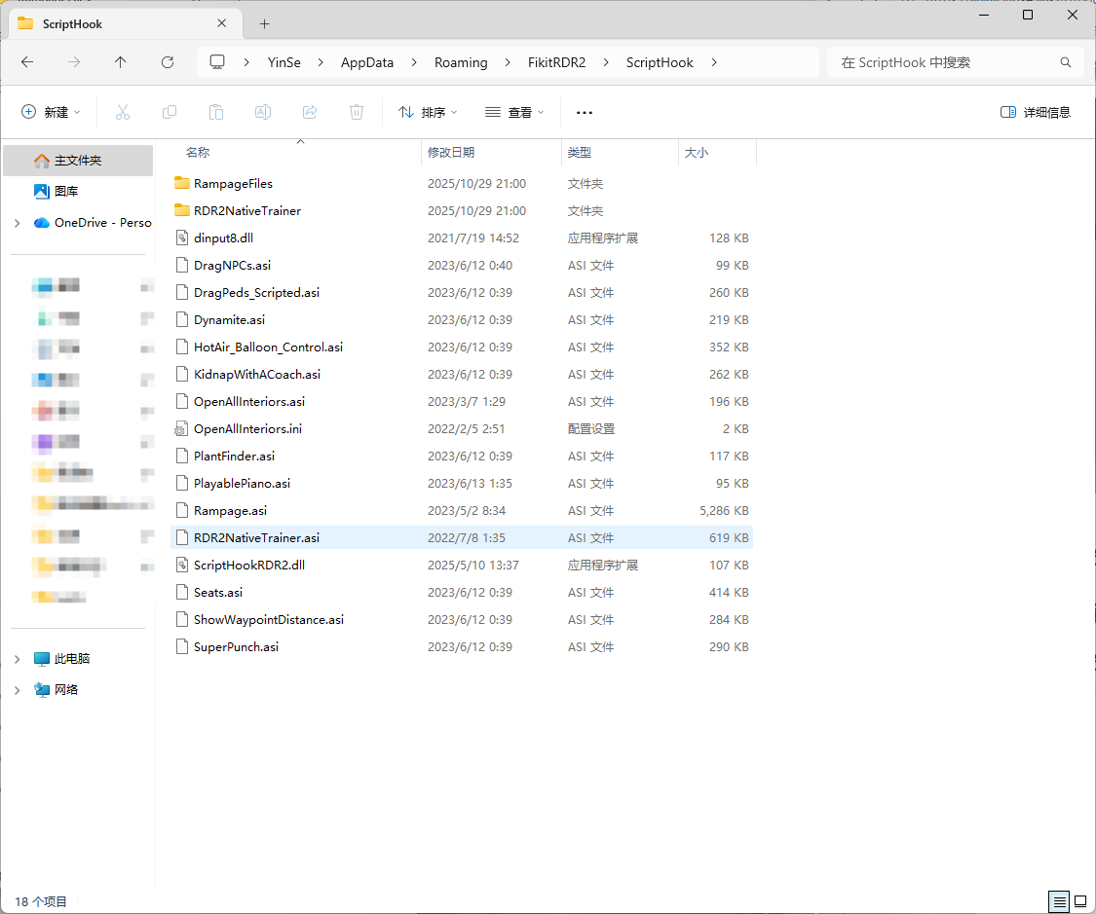The height and width of the screenshot is (914, 1096).
Task: Click the Refresh icon in navigation bar
Action: 168,62
